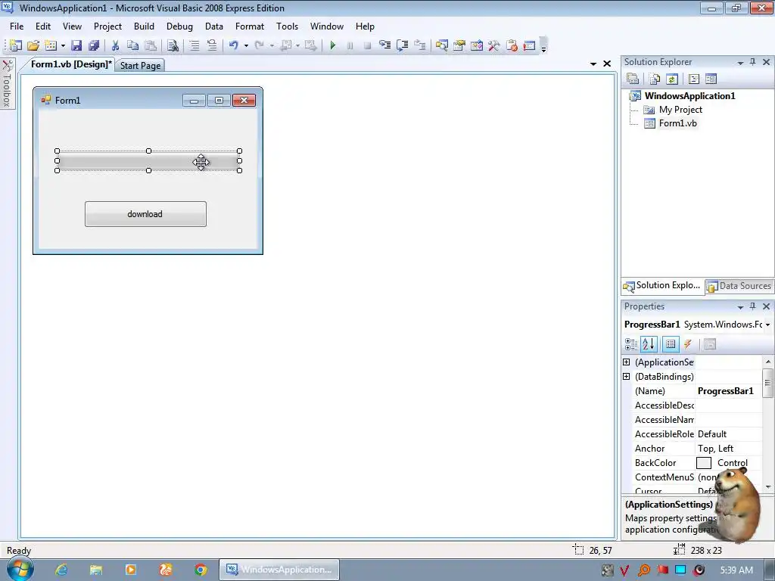
Task: Toggle auto-hide pin on Solution Explorer
Action: [x=753, y=62]
